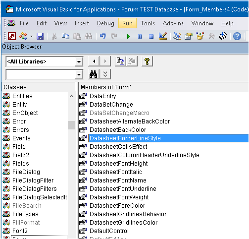Click Copy to Clipboard in Object Browser
The height and width of the screenshot is (239, 249).
click(120, 61)
